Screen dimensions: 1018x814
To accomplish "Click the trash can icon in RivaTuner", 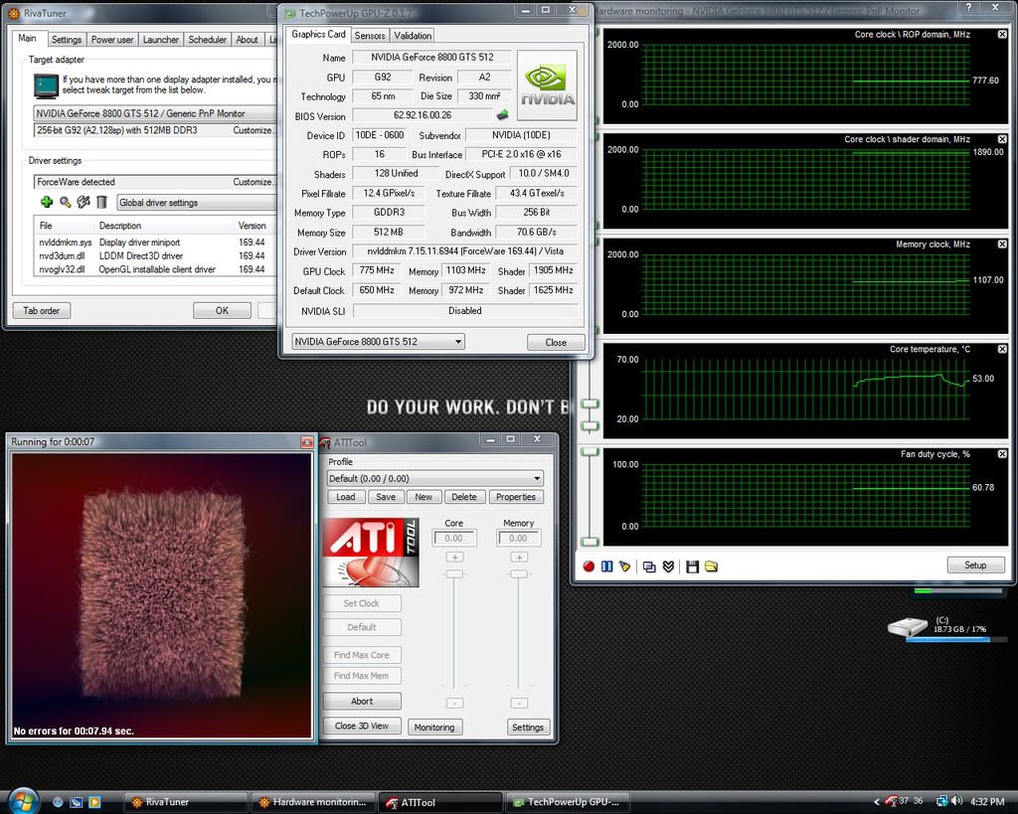I will click(101, 202).
